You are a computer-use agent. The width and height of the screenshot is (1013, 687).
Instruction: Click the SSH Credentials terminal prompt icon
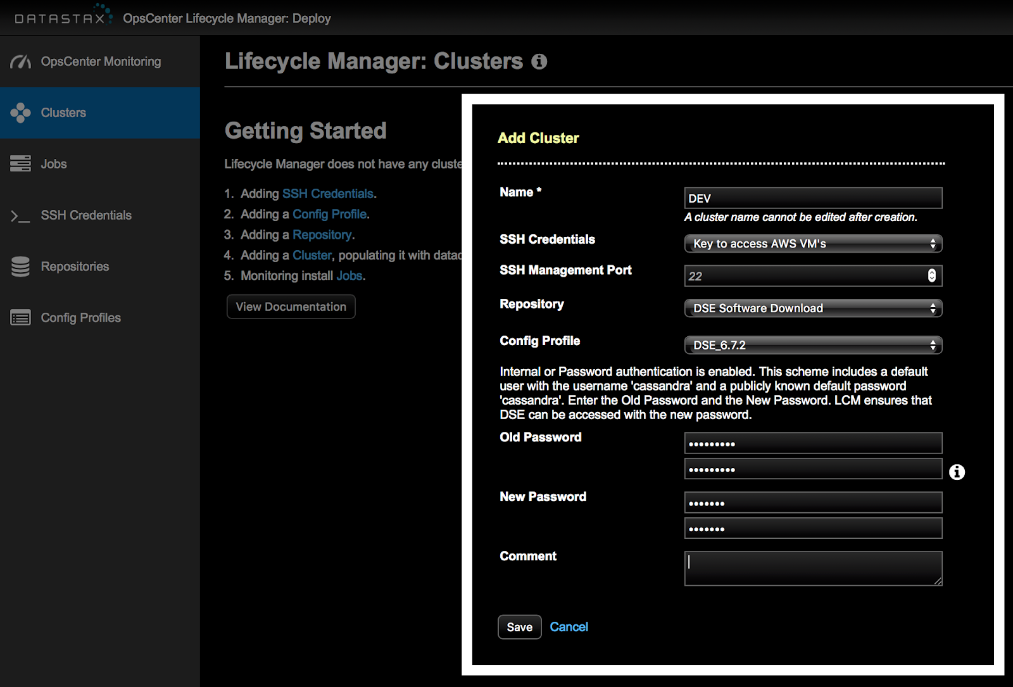[20, 216]
